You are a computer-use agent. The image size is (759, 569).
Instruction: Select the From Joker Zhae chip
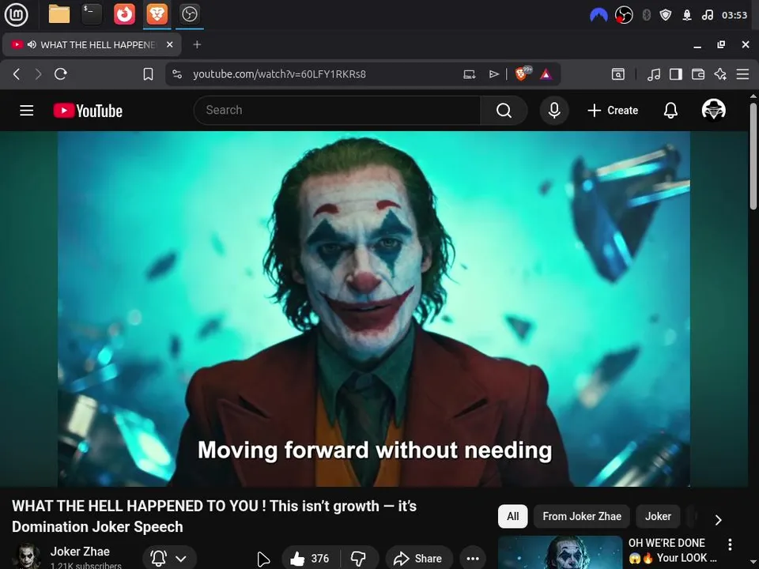(582, 516)
